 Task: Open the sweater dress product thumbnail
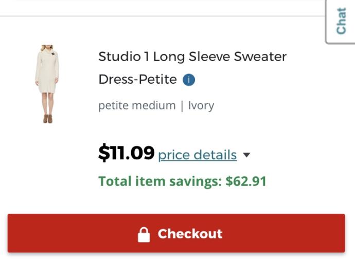47,84
